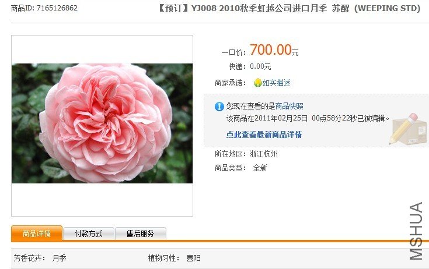The width and height of the screenshot is (429, 269).
Task: Click the 喜阳 plant habit value
Action: click(193, 258)
